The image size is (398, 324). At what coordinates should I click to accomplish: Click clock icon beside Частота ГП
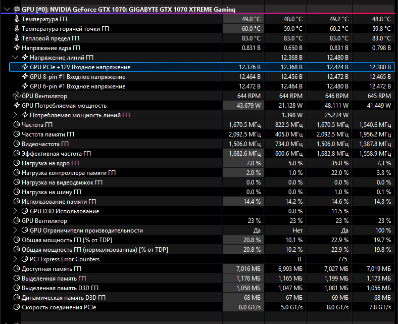(17, 124)
